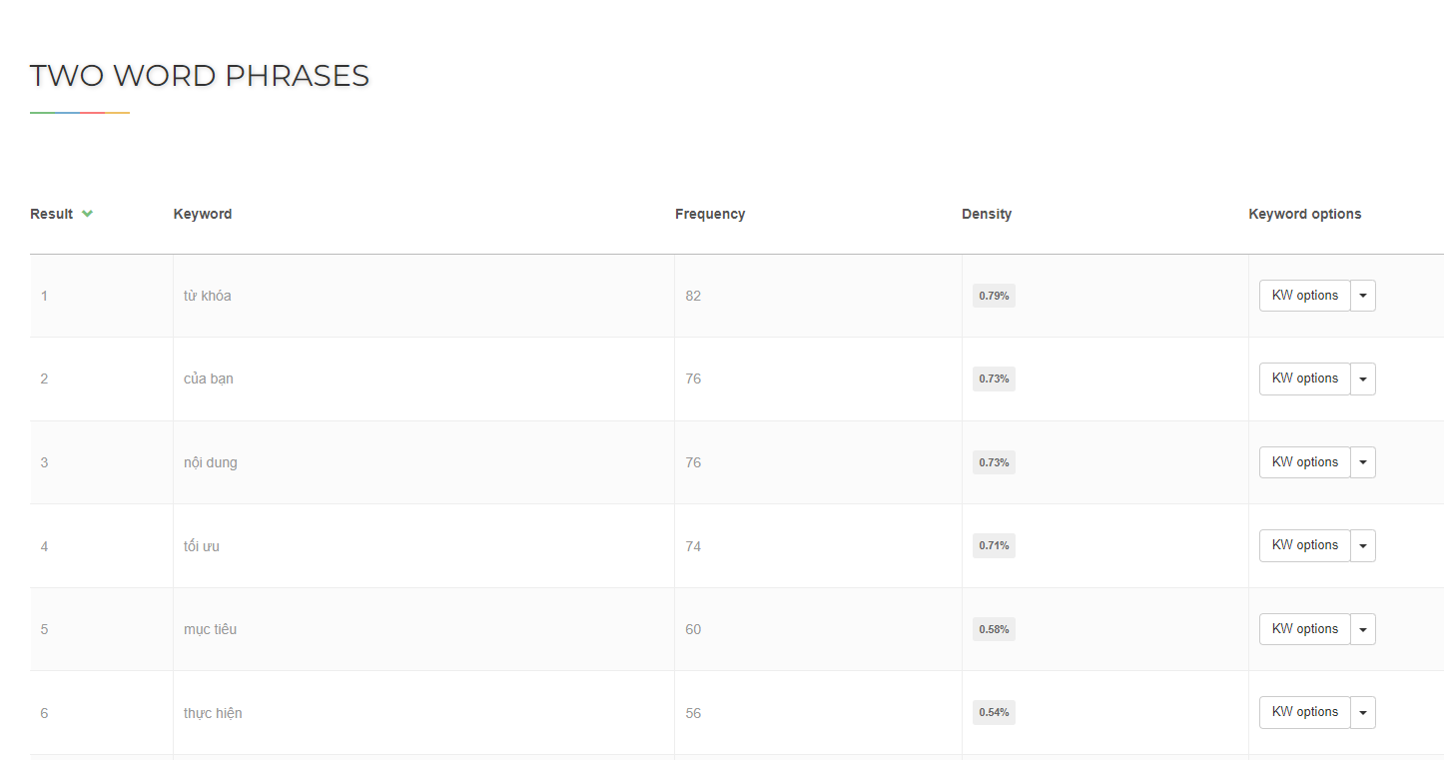The image size is (1444, 760).
Task: Sort table by Frequency column header
Action: click(x=710, y=214)
